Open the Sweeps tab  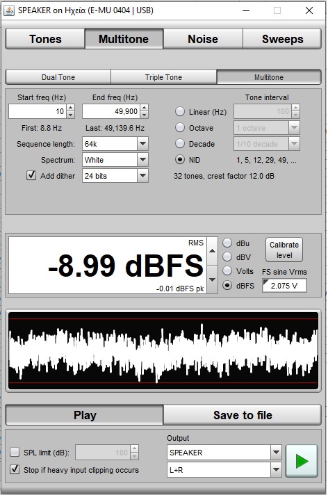pyautogui.click(x=282, y=39)
